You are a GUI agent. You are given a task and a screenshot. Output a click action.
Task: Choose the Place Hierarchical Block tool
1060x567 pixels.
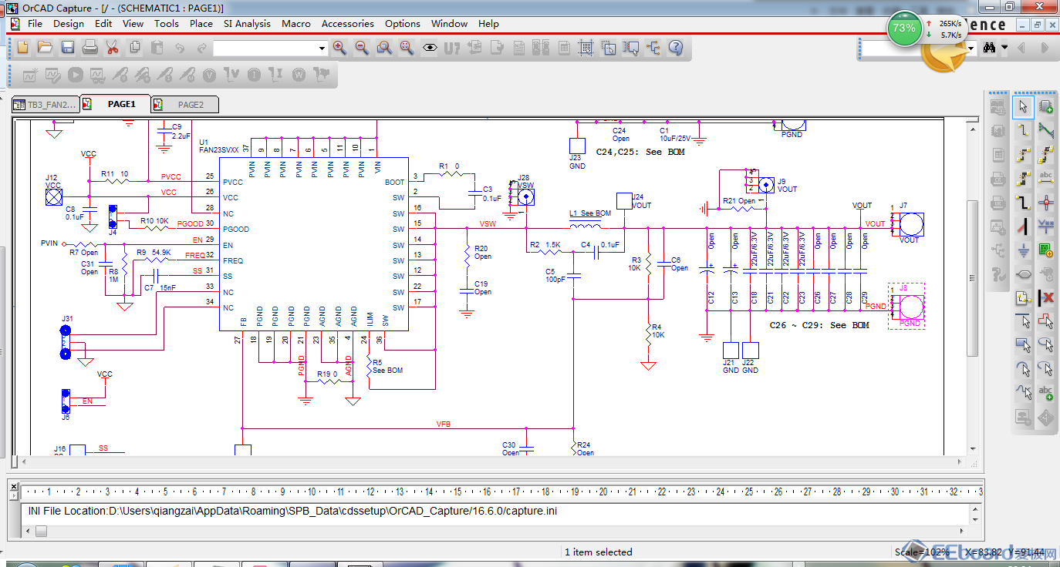(x=1046, y=250)
